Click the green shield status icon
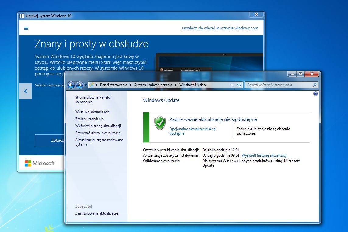The height and width of the screenshot is (232, 348). pyautogui.click(x=160, y=123)
